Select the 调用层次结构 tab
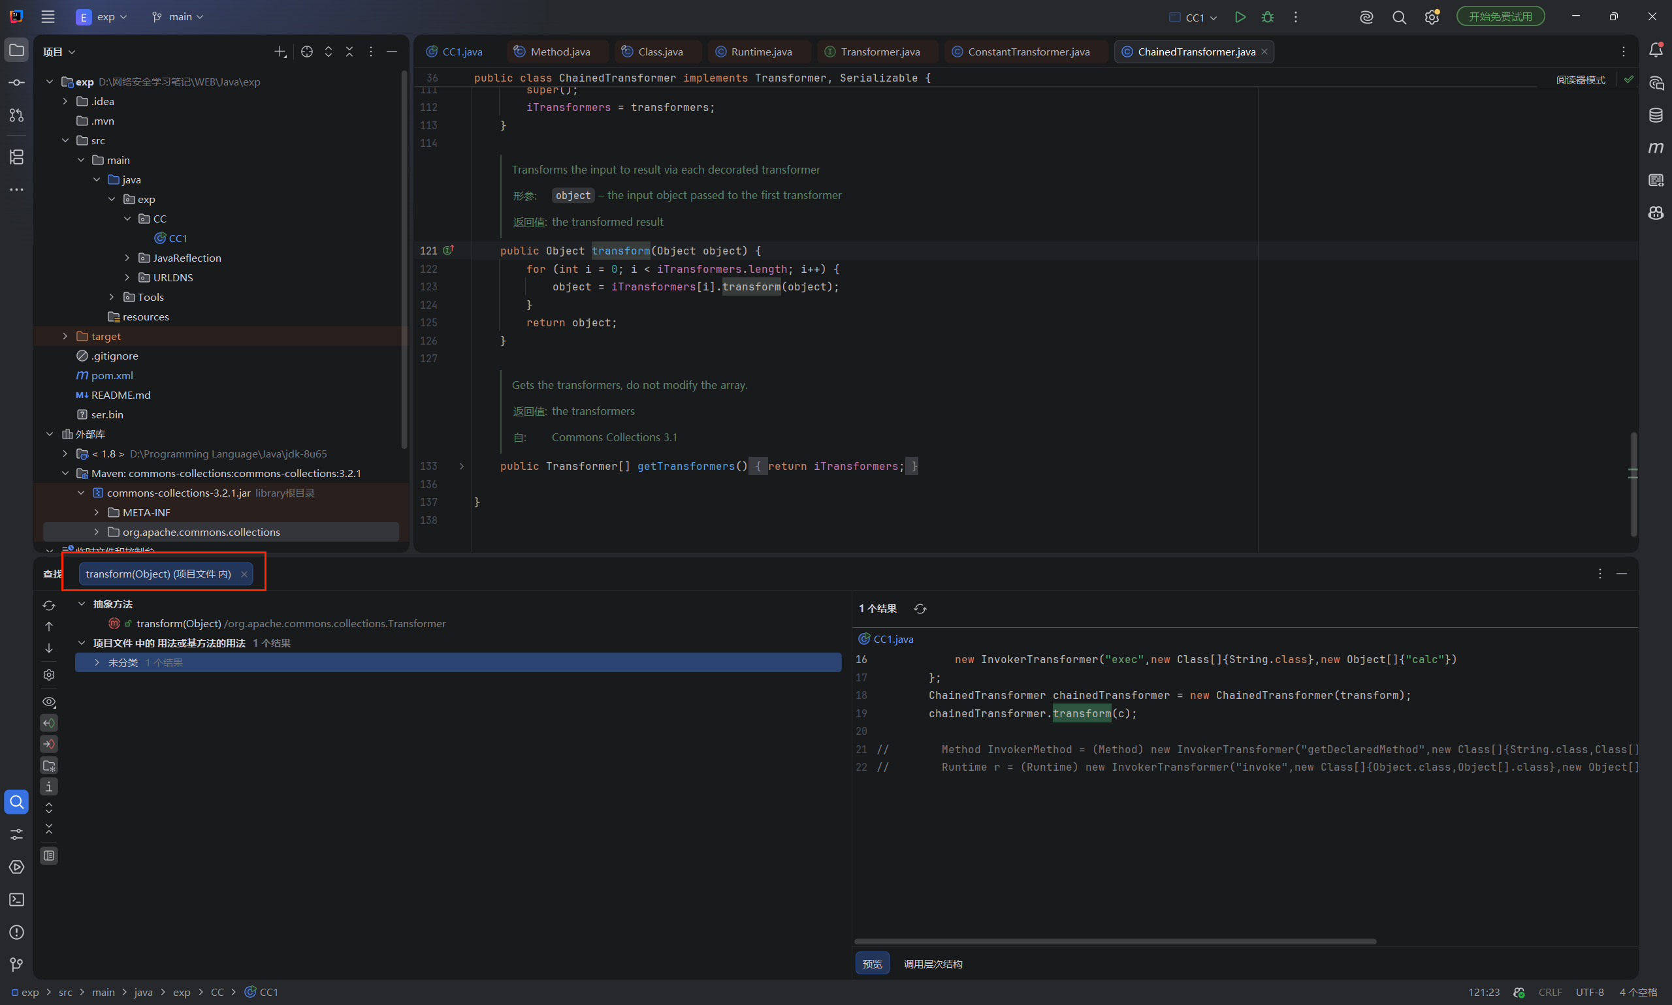This screenshot has width=1672, height=1005. tap(933, 964)
